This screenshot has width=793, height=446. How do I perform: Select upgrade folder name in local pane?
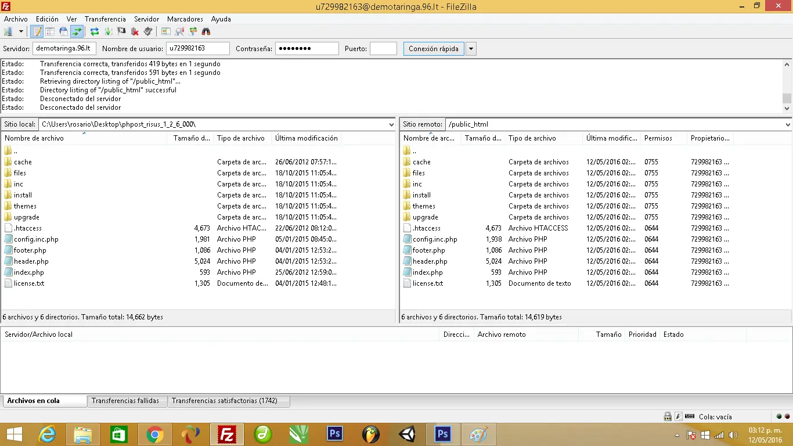click(27, 217)
